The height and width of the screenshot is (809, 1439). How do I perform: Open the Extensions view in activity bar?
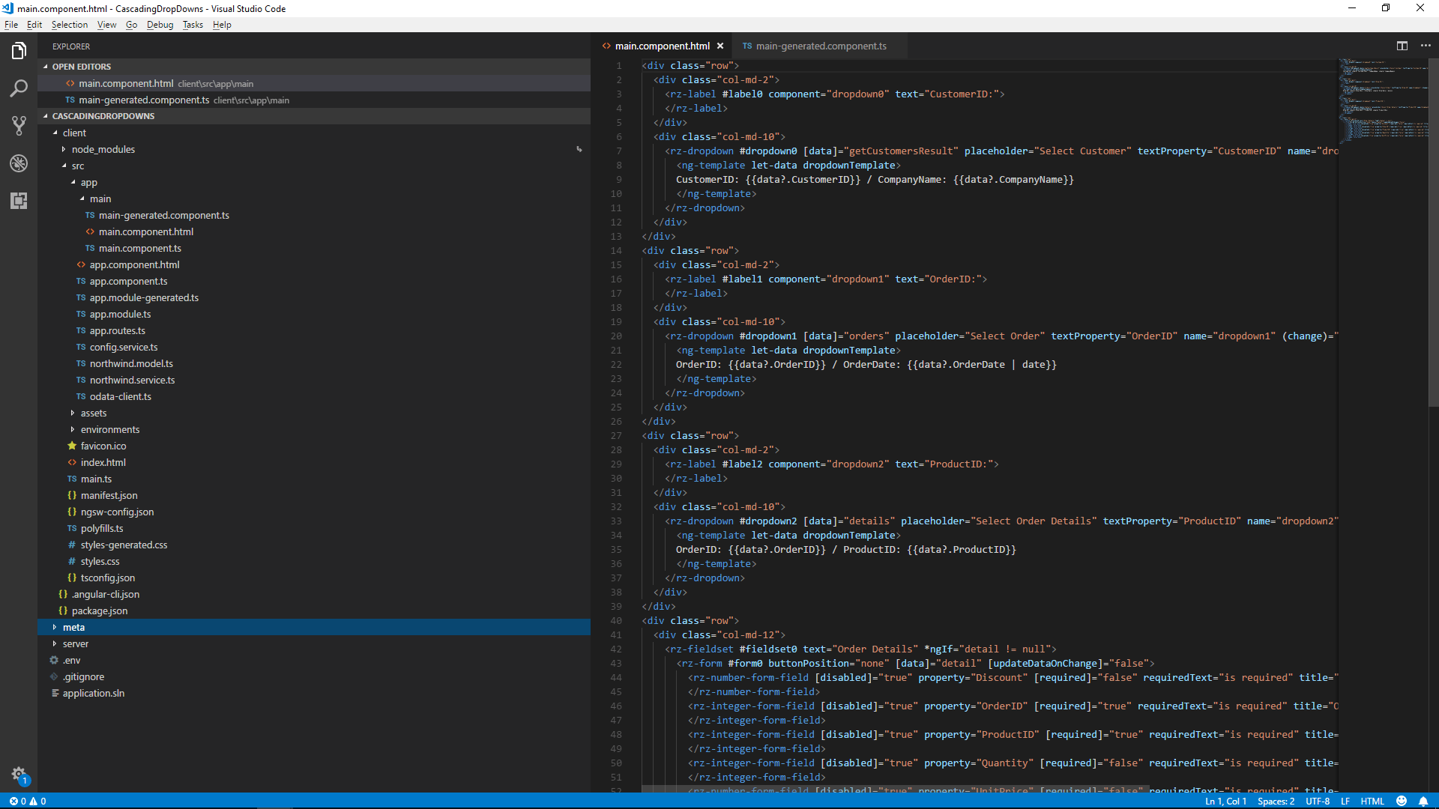tap(19, 201)
